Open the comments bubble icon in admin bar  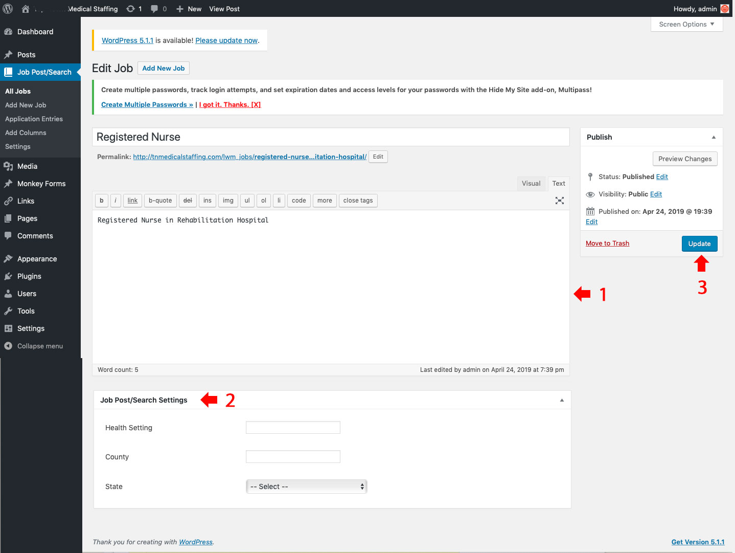tap(154, 9)
